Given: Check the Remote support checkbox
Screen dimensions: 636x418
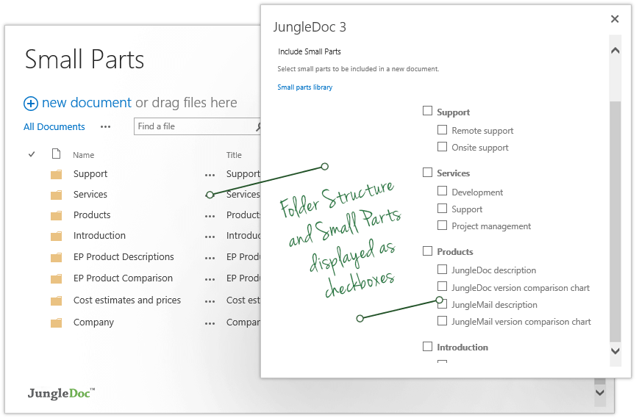Looking at the screenshot, I should (442, 130).
